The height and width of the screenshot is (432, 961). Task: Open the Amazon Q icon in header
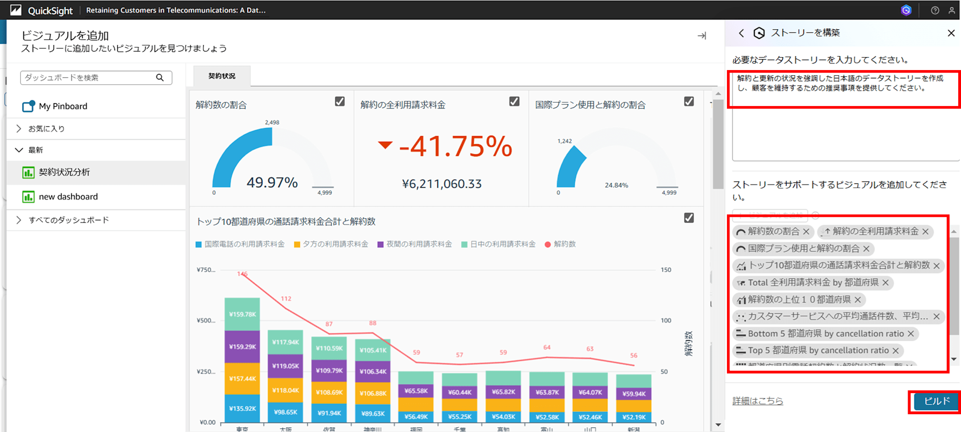906,10
